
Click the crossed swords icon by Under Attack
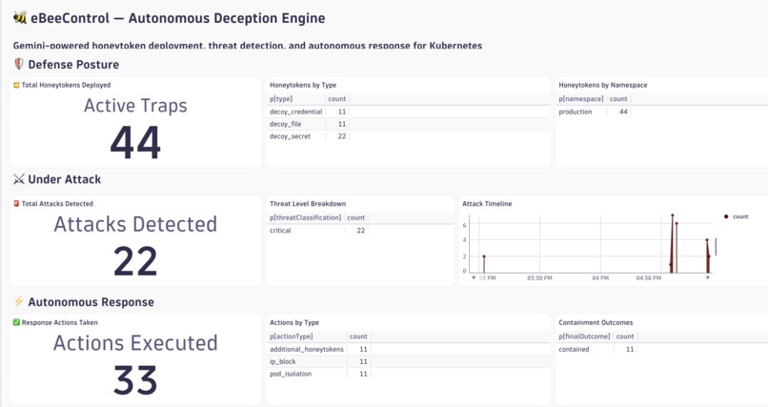pyautogui.click(x=19, y=179)
